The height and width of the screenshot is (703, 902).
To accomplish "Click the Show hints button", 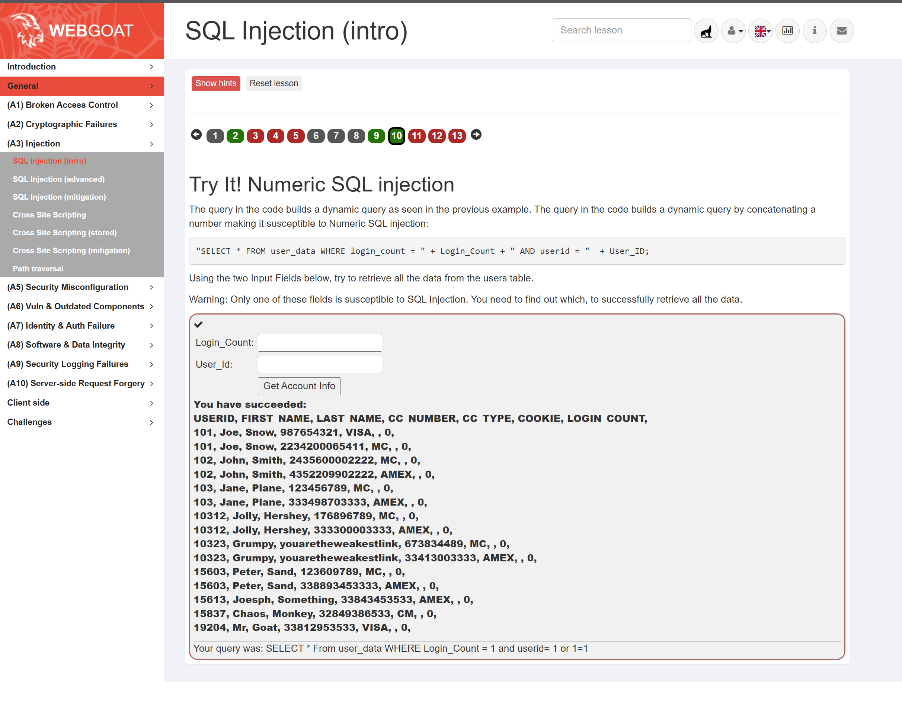I will point(215,83).
